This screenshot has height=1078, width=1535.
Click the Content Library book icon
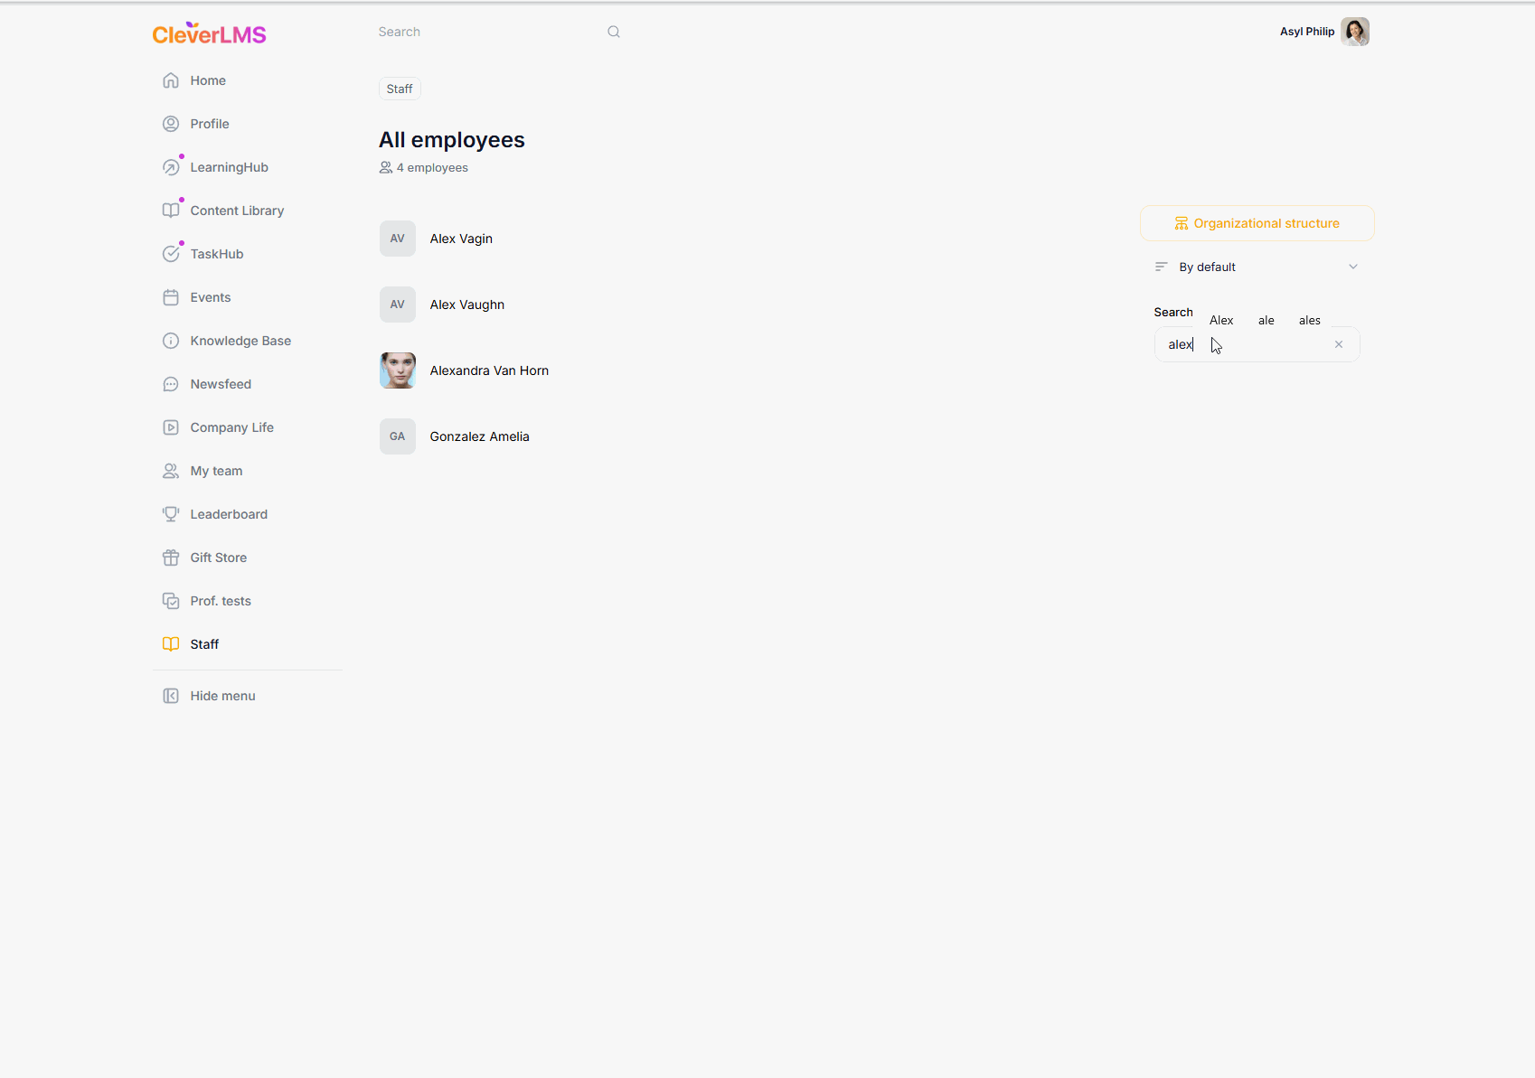(171, 211)
